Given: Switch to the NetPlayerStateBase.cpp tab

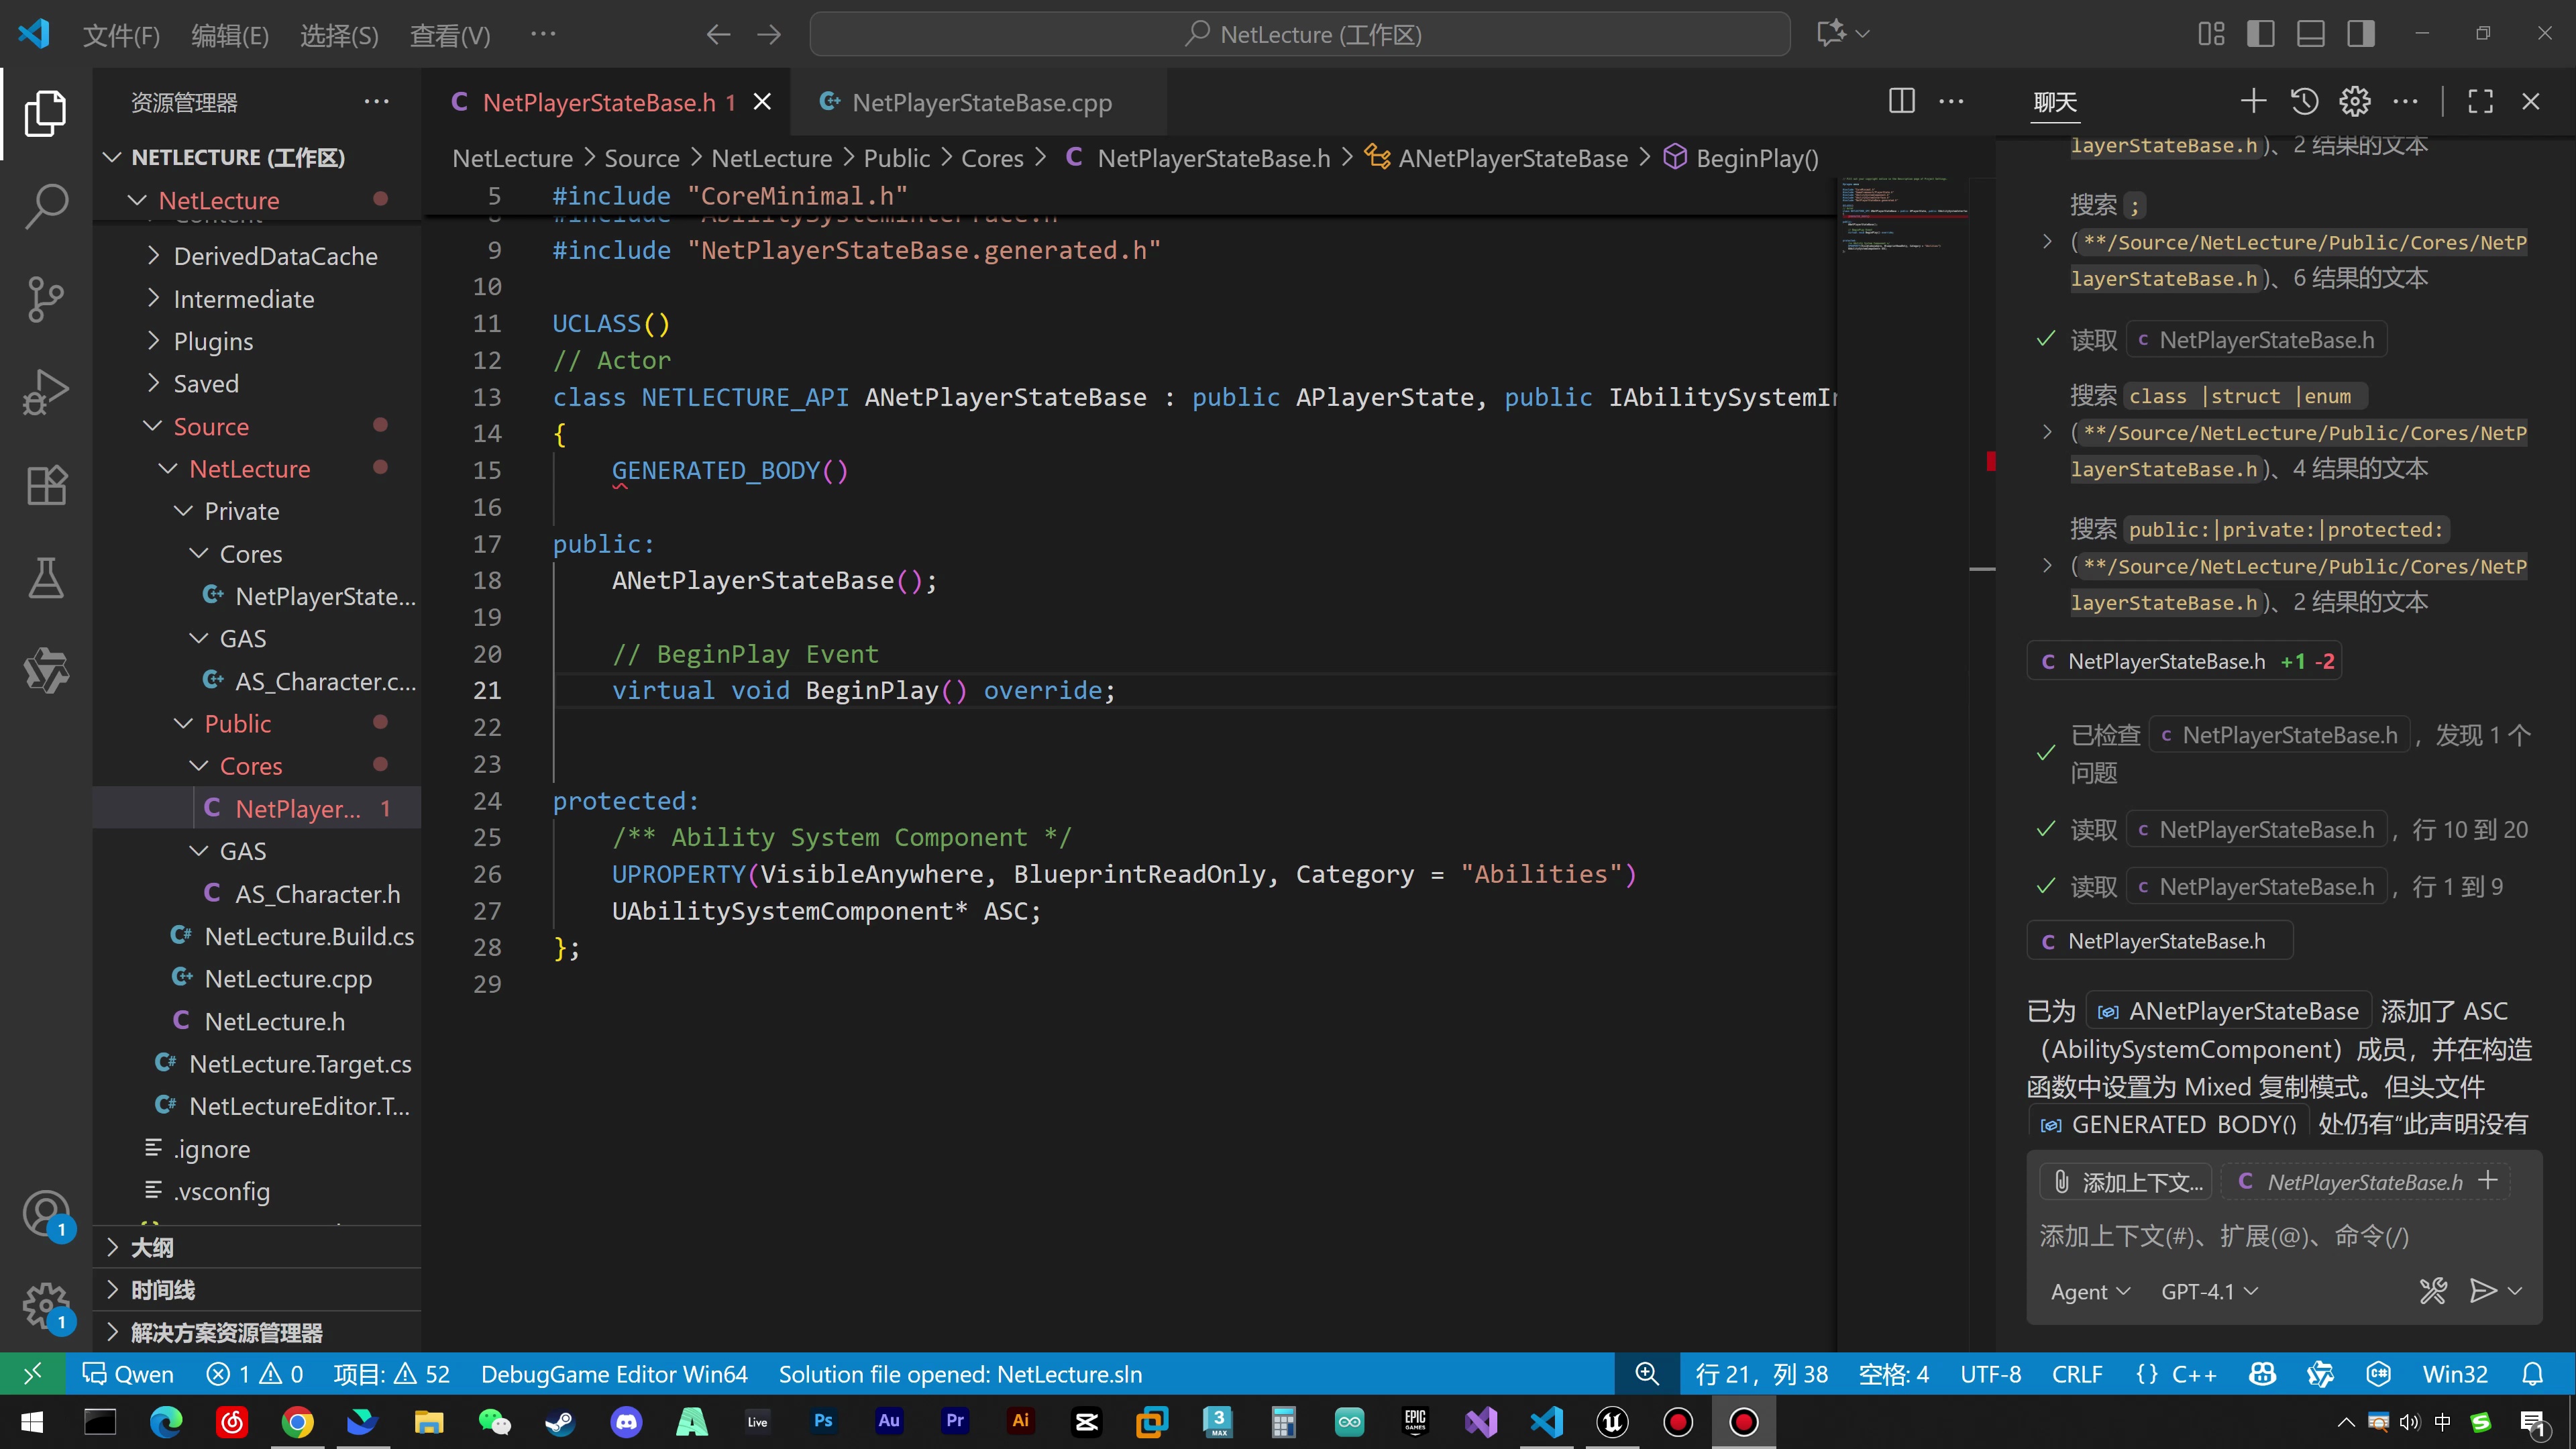Looking at the screenshot, I should [978, 102].
